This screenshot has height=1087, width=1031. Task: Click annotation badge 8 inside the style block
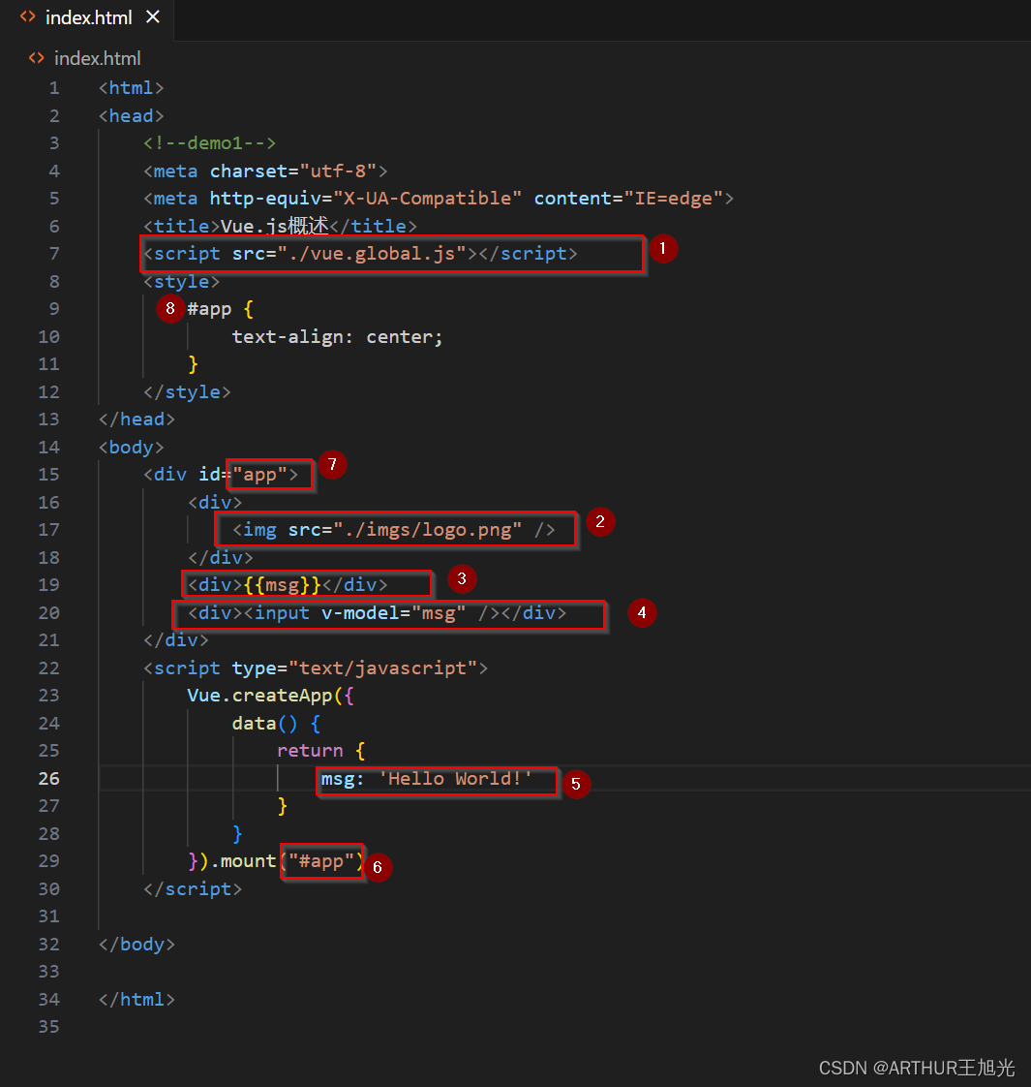(170, 308)
